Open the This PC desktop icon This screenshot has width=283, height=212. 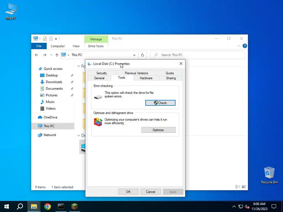click(11, 12)
